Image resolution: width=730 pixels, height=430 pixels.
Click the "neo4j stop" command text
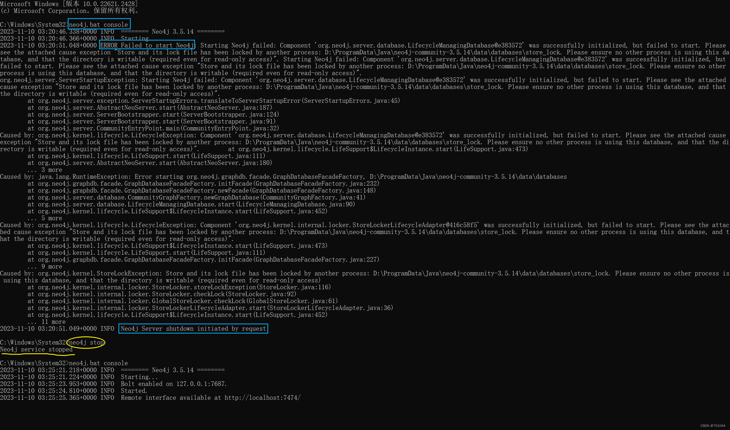[86, 343]
